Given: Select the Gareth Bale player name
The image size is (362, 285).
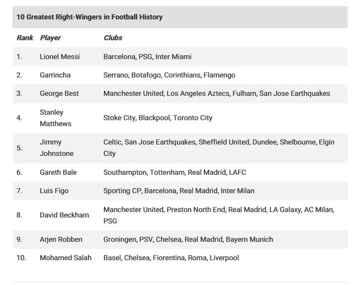Looking at the screenshot, I should coord(58,172).
